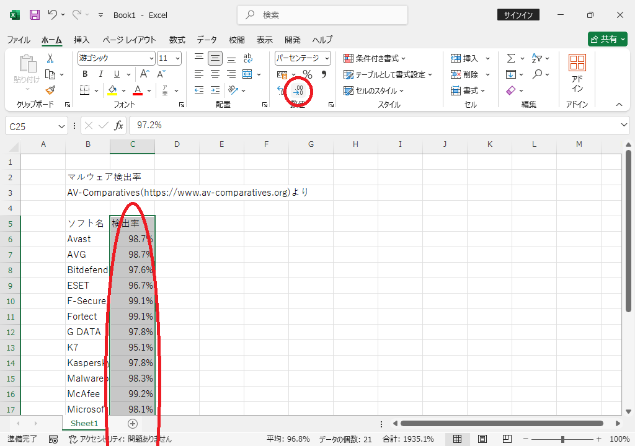The height and width of the screenshot is (446, 635).
Task: Switch to the データ tab
Action: point(207,40)
